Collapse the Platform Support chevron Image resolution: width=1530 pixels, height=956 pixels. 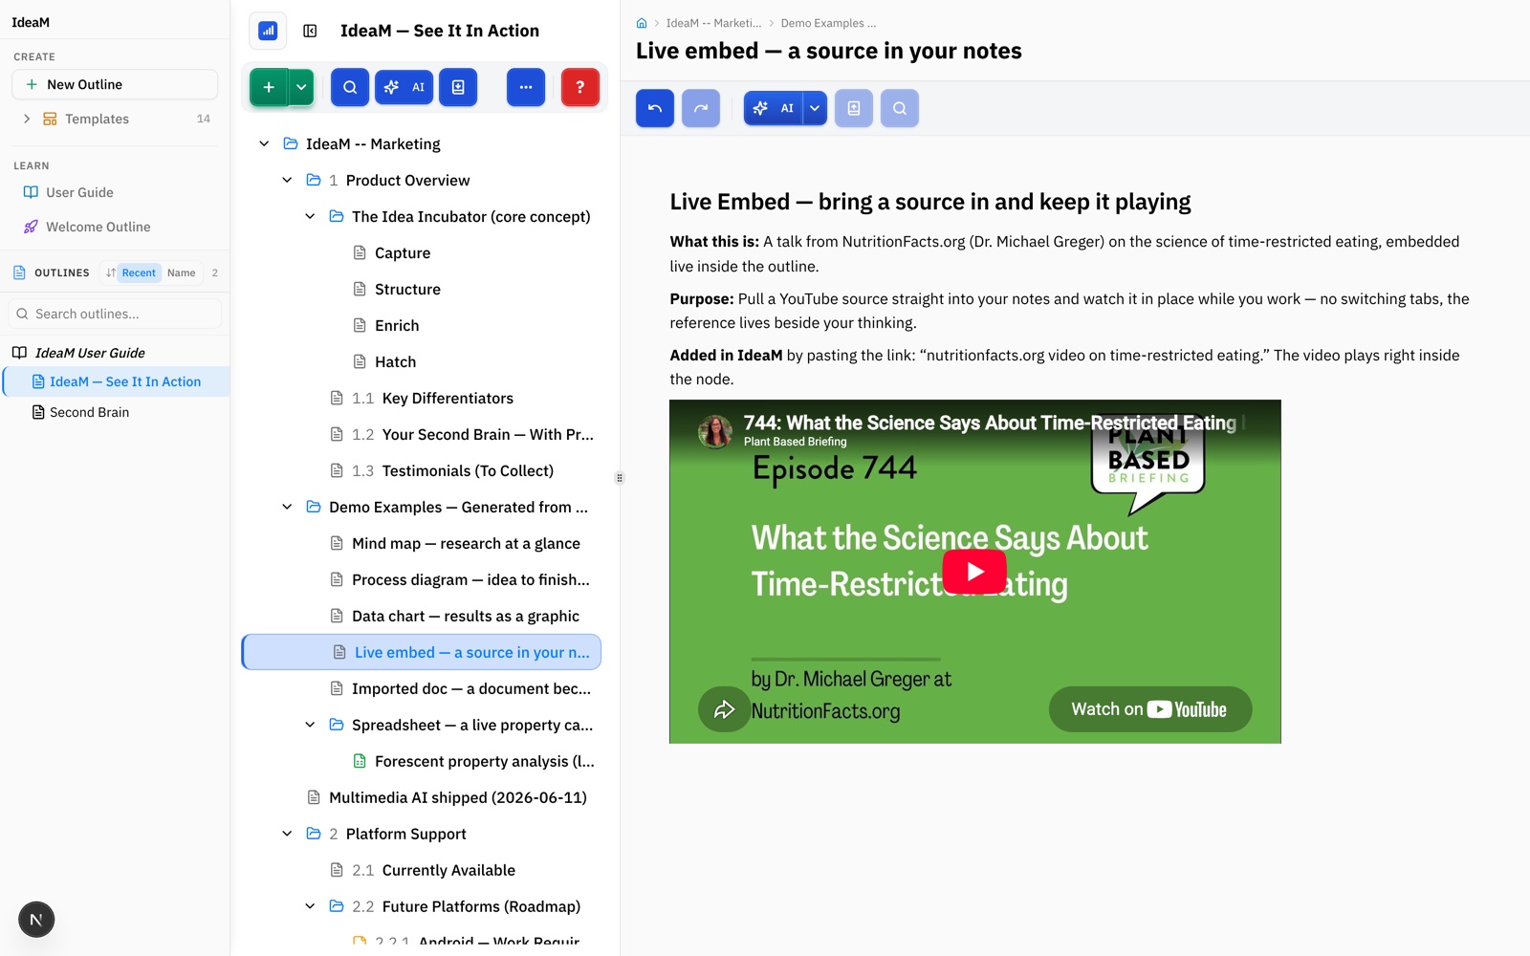click(x=287, y=834)
